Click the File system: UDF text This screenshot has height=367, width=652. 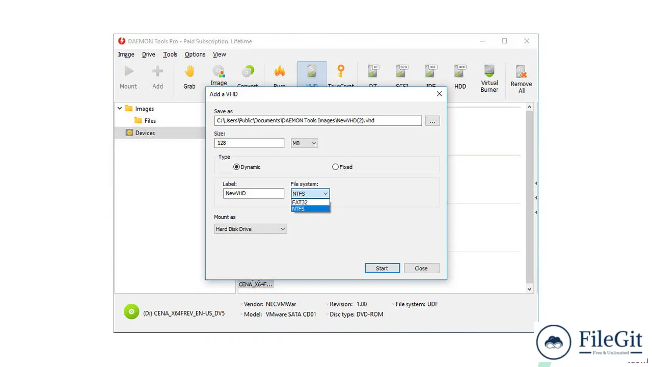click(x=417, y=304)
